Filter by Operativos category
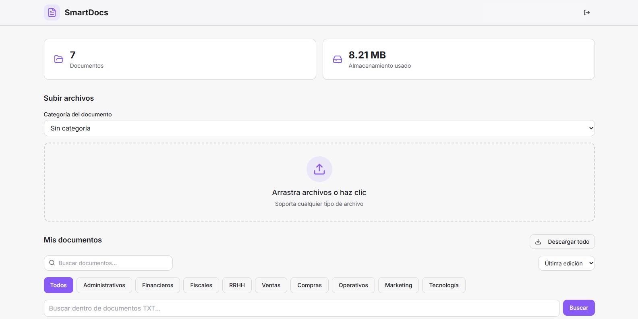The height and width of the screenshot is (319, 638). click(x=353, y=285)
